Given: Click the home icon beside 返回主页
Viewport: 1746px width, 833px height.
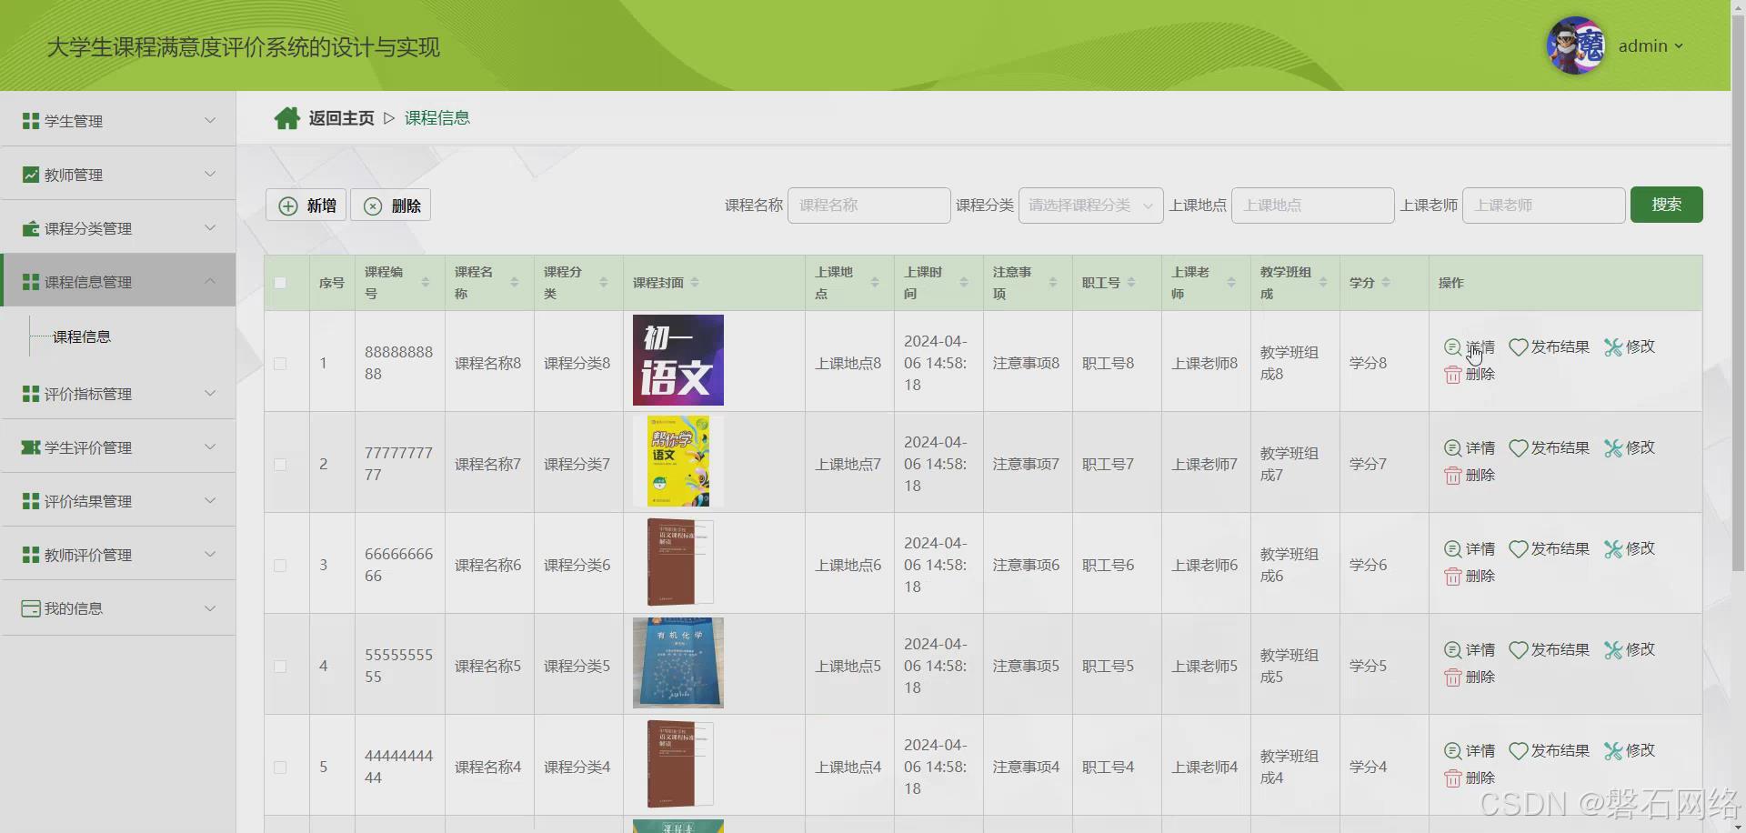Looking at the screenshot, I should point(287,118).
